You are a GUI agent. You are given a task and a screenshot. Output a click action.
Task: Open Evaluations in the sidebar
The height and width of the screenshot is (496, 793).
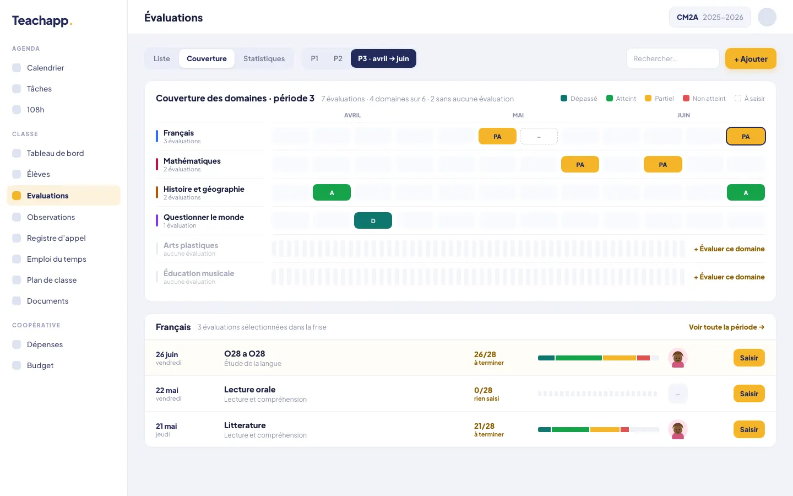point(63,196)
